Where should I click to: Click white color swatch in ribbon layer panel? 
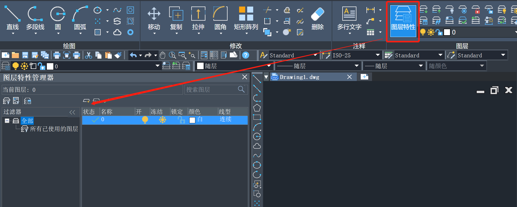tap(447, 32)
